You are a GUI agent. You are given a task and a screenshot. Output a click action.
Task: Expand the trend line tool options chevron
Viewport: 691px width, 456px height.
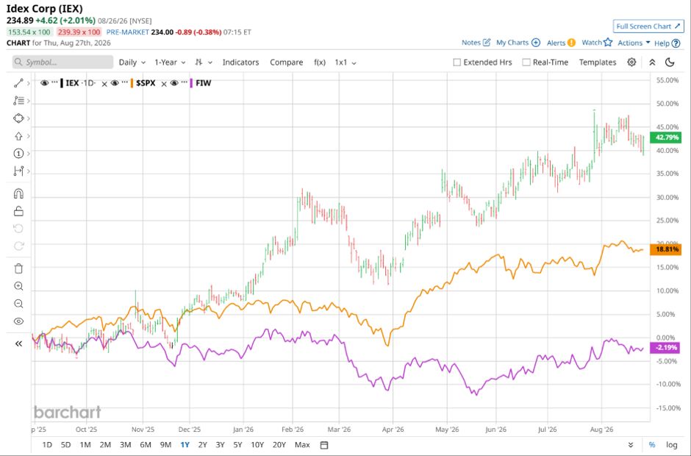pyautogui.click(x=28, y=83)
